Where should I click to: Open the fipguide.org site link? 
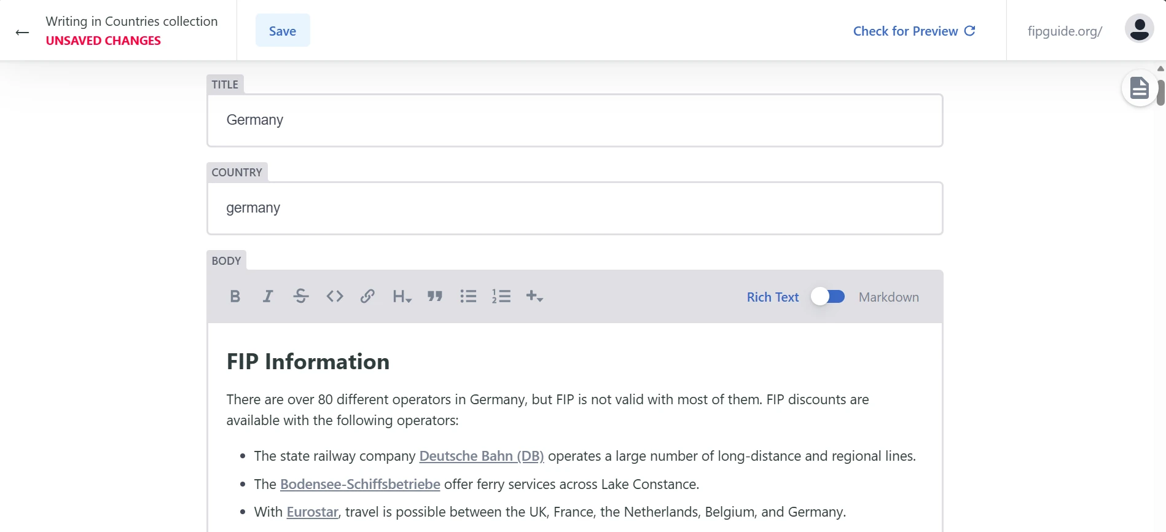click(1065, 31)
